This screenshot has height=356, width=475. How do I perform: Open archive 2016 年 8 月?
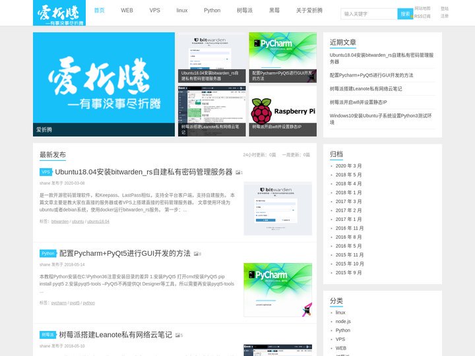tap(348, 237)
